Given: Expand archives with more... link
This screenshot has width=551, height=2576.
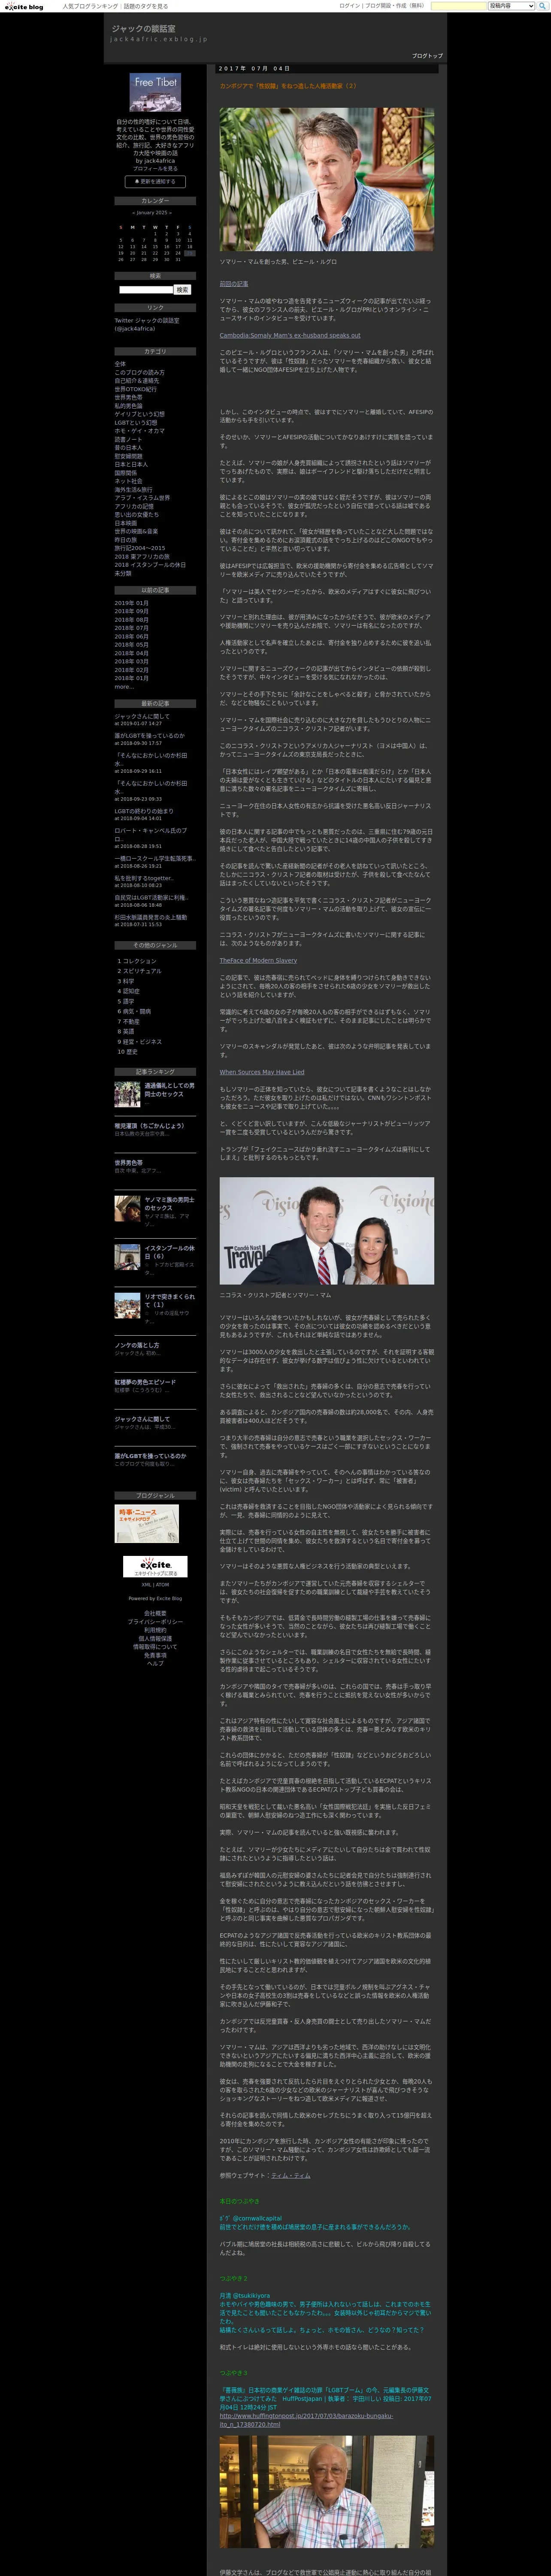Looking at the screenshot, I should click(124, 687).
